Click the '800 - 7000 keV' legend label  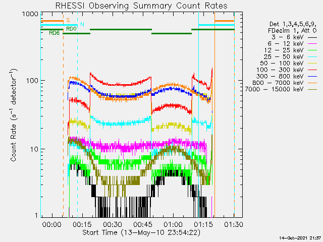(278, 83)
